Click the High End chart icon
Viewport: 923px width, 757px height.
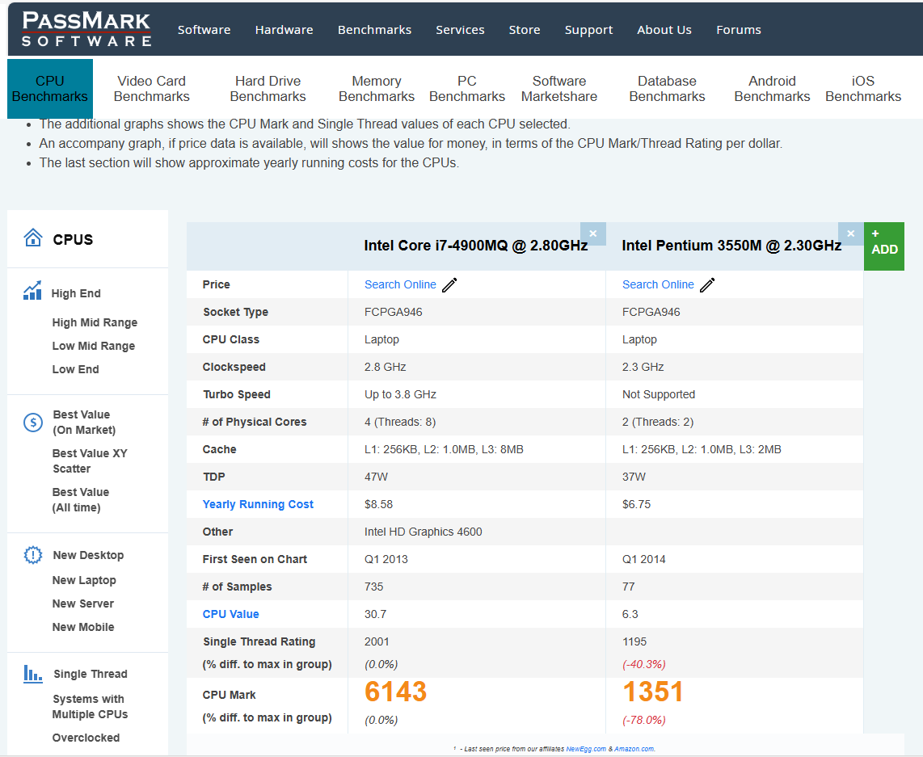click(32, 291)
